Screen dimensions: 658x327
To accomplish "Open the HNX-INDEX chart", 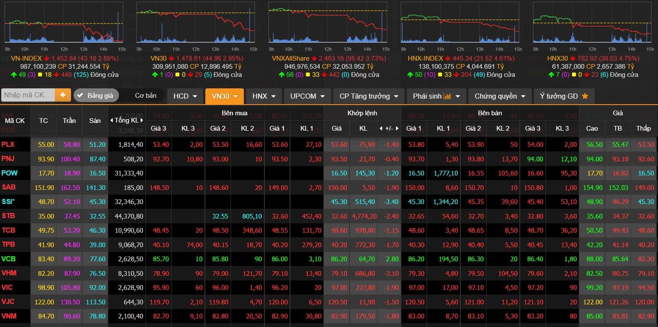I will (x=460, y=21).
